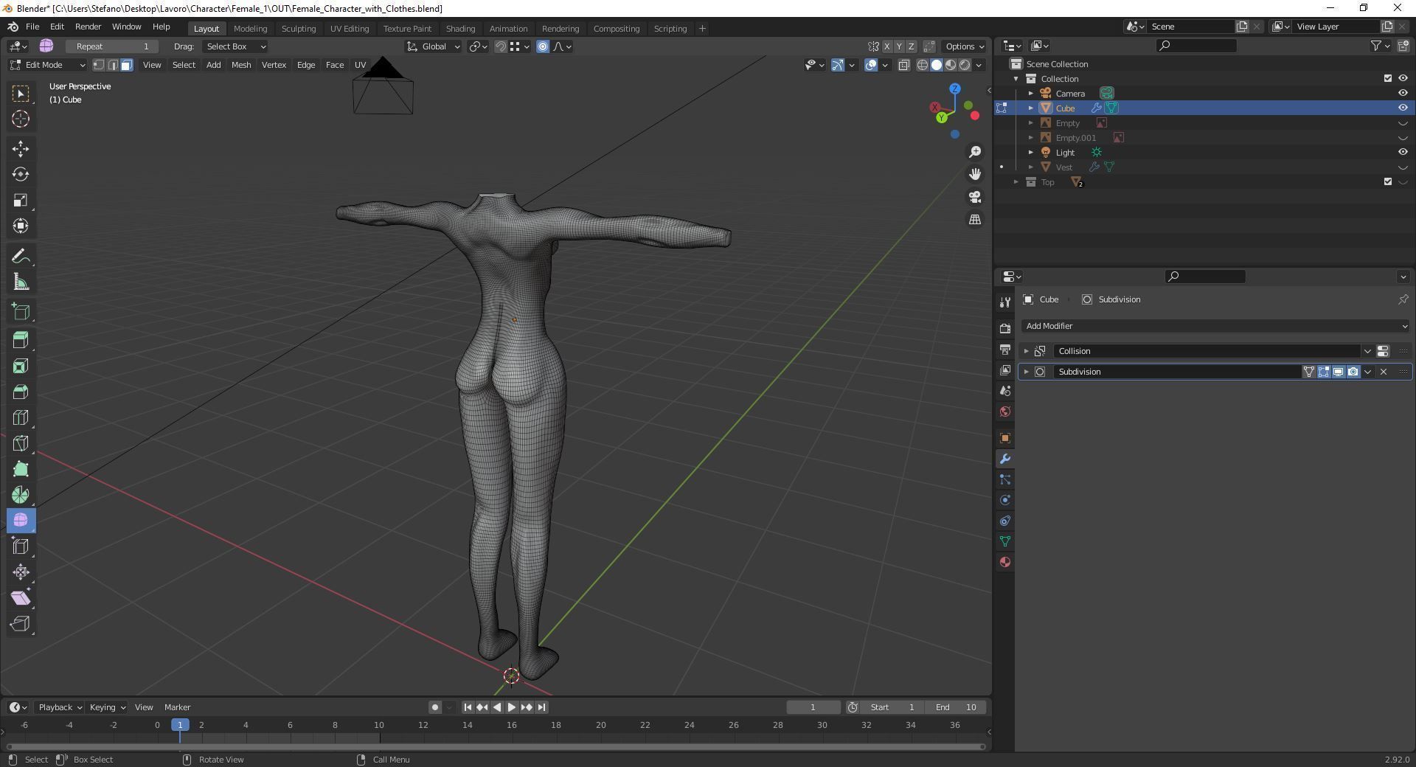The height and width of the screenshot is (767, 1416).
Task: Activate the Inset Faces tool
Action: 21,366
